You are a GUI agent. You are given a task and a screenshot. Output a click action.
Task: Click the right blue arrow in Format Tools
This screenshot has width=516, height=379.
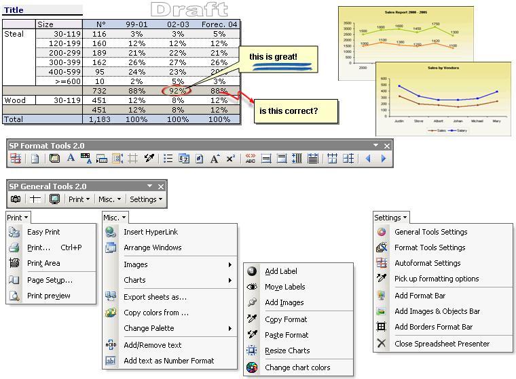click(x=384, y=159)
